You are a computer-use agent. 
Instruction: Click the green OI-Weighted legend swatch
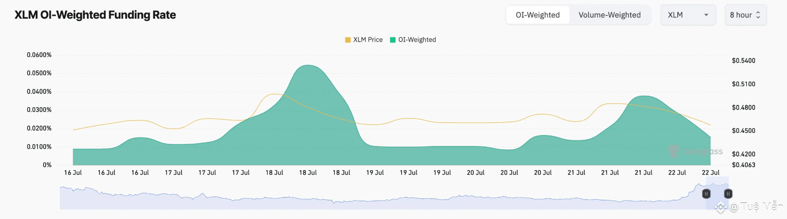(392, 40)
